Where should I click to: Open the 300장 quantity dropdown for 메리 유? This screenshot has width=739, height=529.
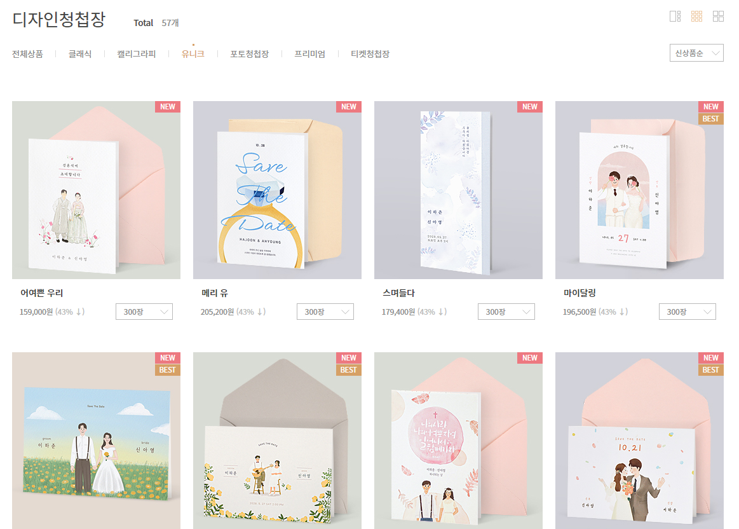(x=325, y=312)
